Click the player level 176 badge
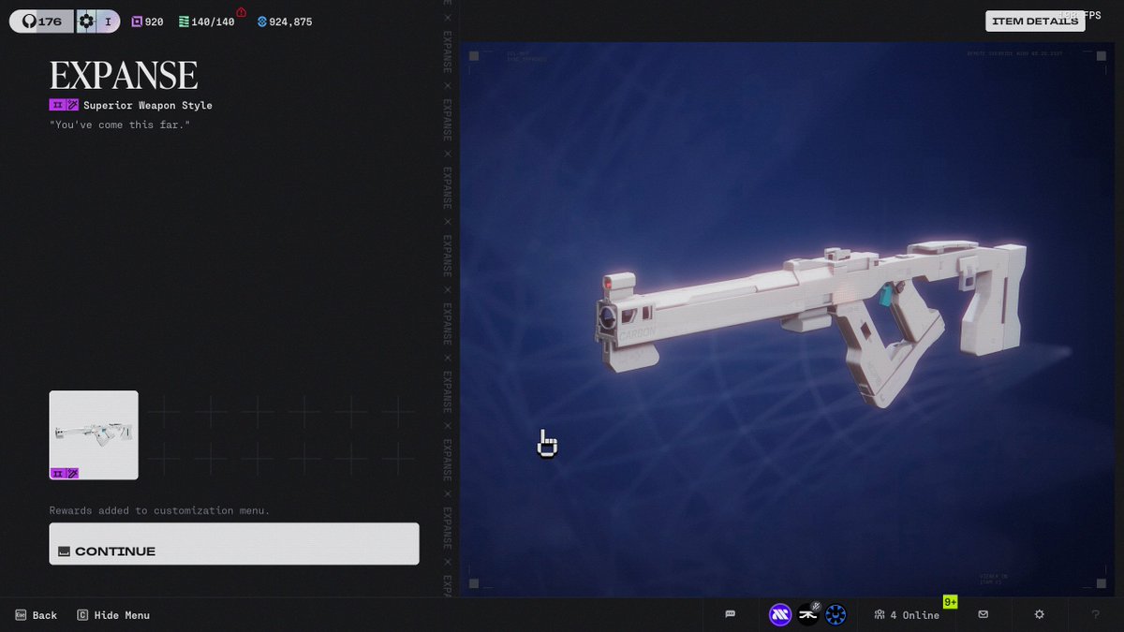1124x632 pixels. 42,22
